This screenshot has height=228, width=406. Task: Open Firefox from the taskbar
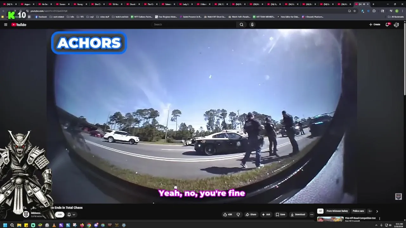82,225
